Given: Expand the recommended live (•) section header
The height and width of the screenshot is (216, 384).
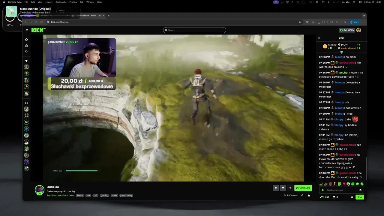Looking at the screenshot, I should tap(26, 103).
